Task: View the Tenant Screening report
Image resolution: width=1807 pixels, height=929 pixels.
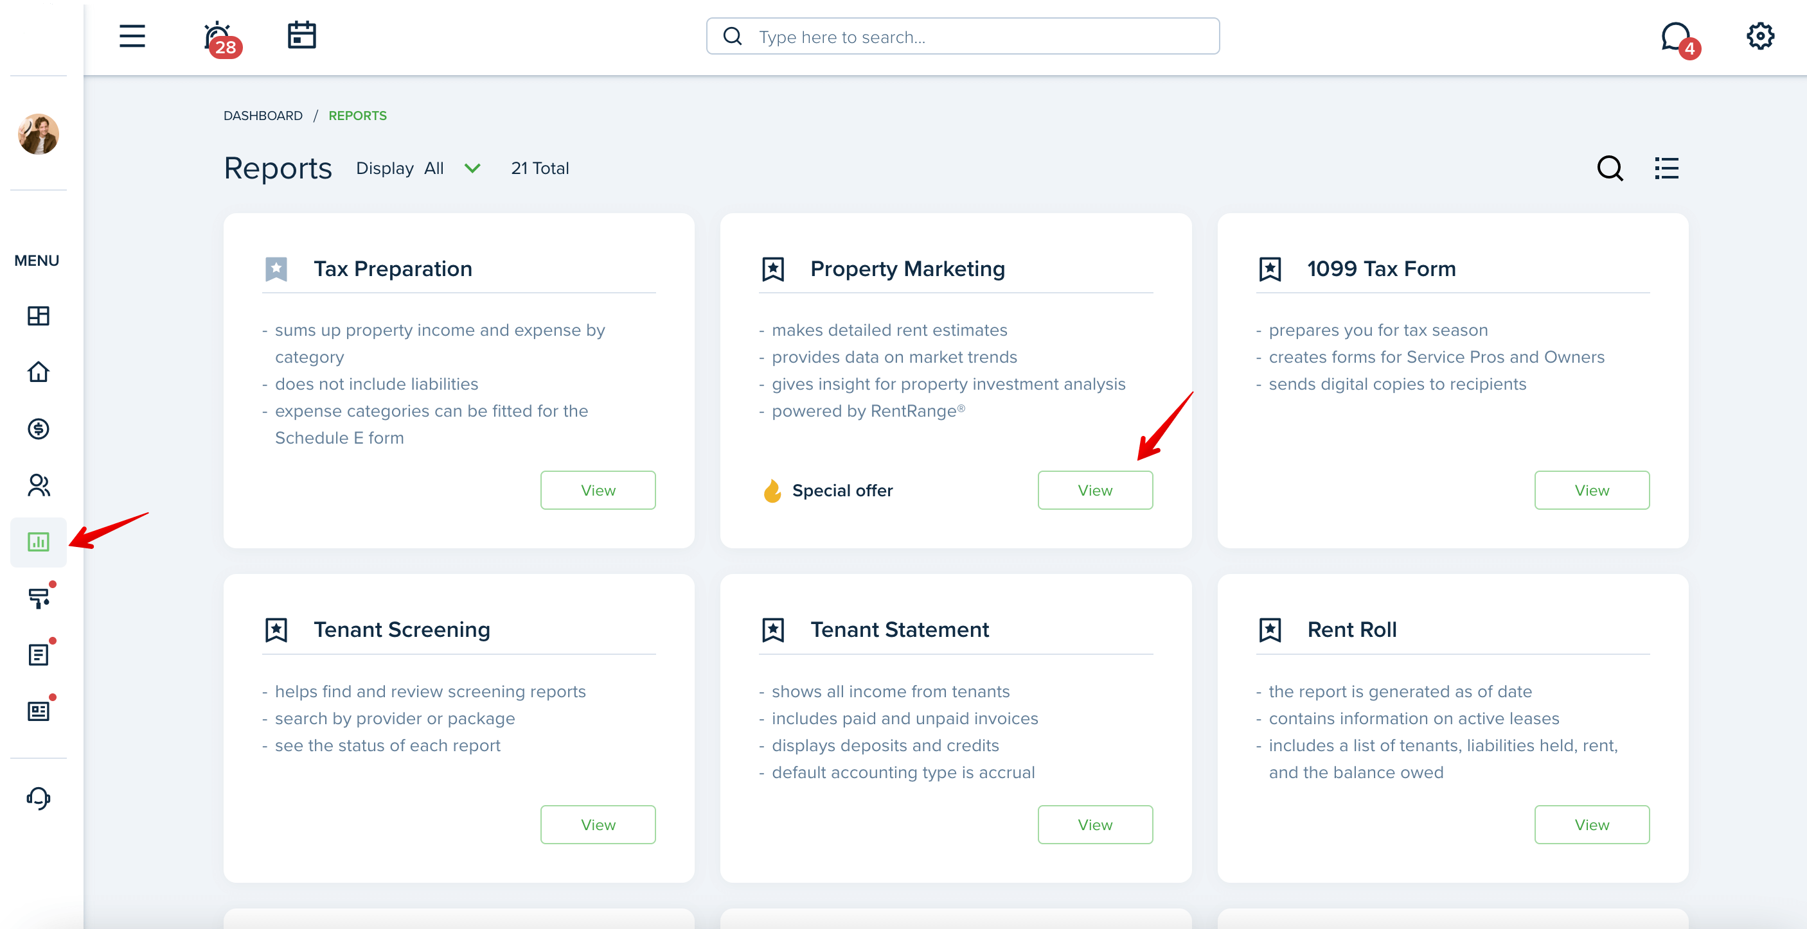Action: 598,824
